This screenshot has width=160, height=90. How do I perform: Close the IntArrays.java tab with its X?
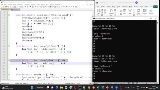(10, 9)
